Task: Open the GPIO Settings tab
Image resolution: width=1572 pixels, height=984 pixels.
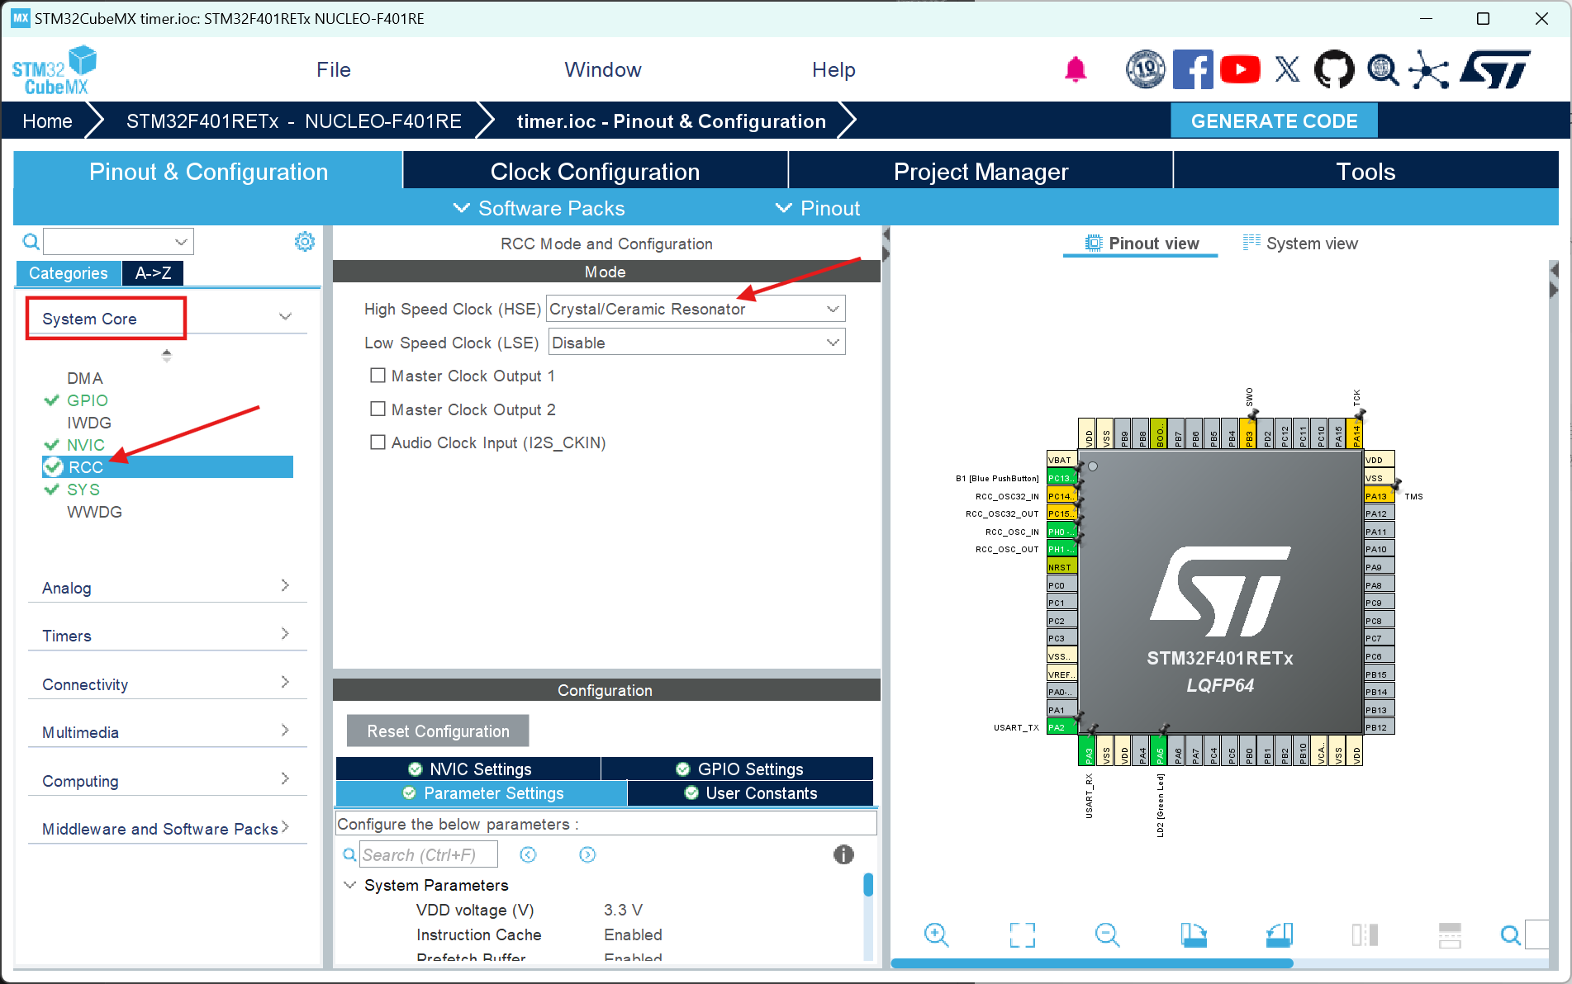Action: click(x=738, y=769)
